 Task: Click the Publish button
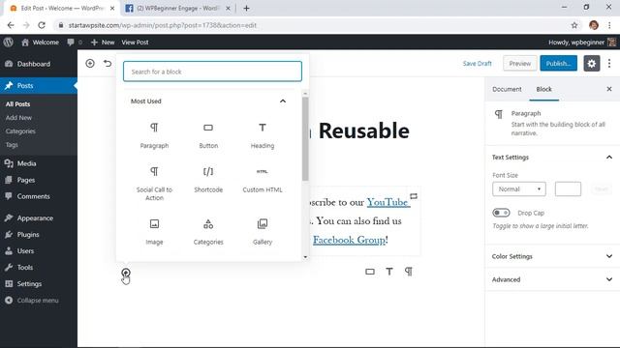click(x=558, y=63)
